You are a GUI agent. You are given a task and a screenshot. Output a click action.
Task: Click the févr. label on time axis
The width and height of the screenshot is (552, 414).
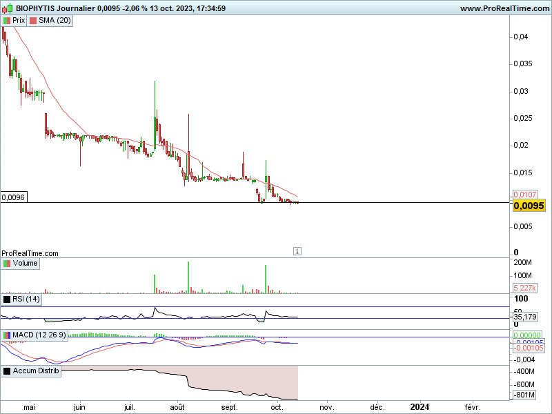(x=473, y=407)
